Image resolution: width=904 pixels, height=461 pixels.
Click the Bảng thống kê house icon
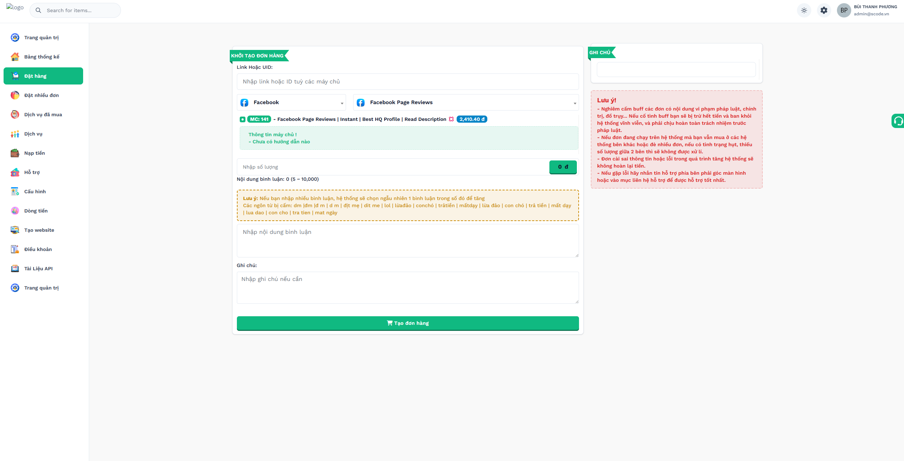click(15, 57)
